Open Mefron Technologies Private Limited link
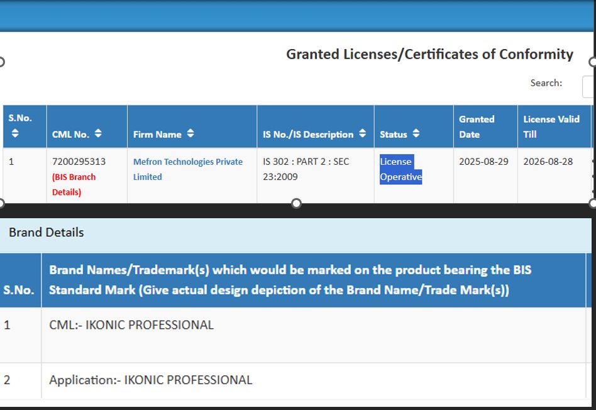The height and width of the screenshot is (410, 596). tap(187, 169)
